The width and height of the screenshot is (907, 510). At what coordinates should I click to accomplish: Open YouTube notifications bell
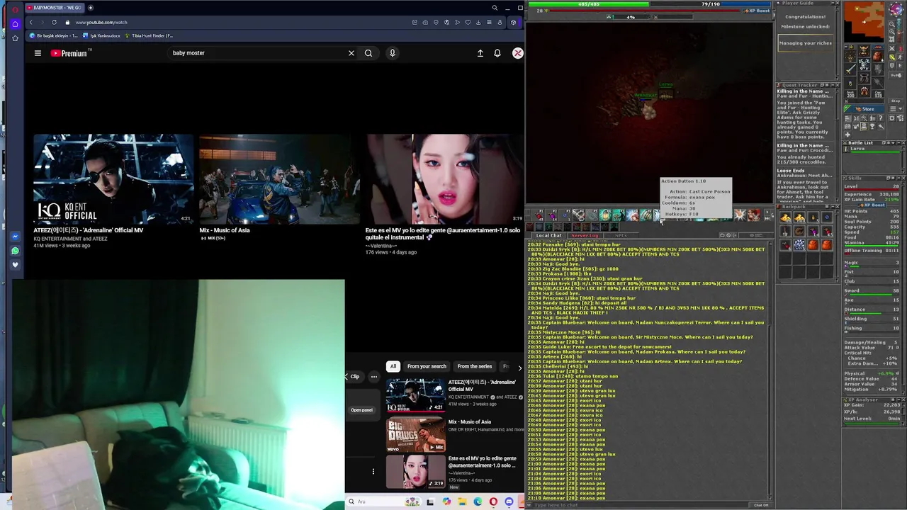click(497, 53)
